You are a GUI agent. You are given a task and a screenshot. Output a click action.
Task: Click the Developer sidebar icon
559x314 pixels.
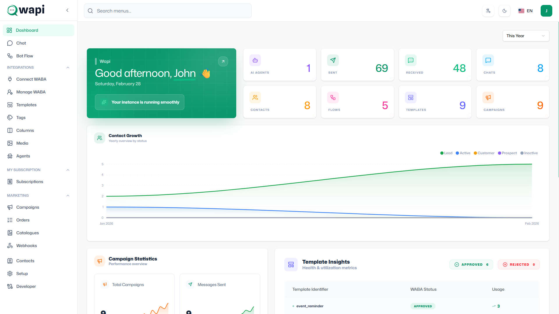(x=10, y=286)
